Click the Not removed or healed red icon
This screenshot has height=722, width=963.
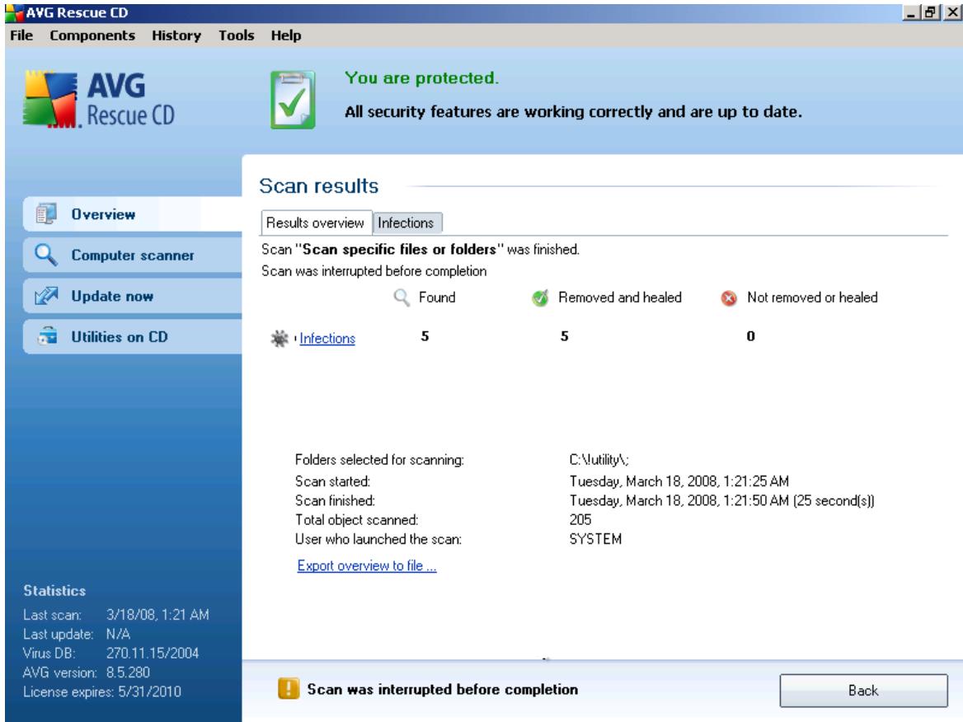(x=728, y=298)
